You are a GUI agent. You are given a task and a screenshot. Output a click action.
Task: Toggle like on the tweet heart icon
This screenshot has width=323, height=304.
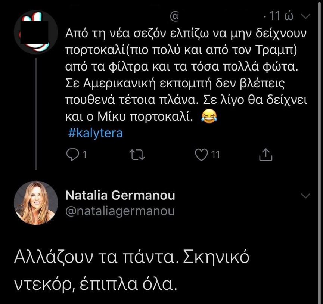click(x=202, y=153)
